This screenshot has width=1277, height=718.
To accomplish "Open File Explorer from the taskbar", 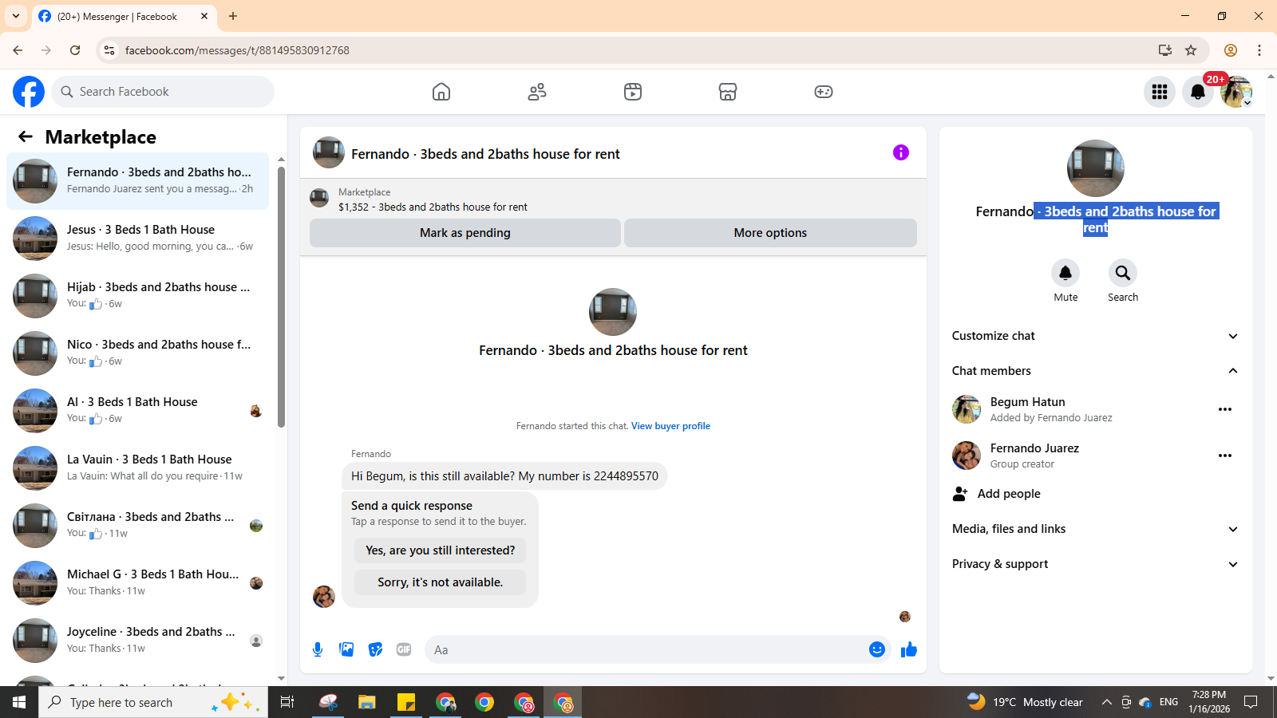I will [366, 702].
